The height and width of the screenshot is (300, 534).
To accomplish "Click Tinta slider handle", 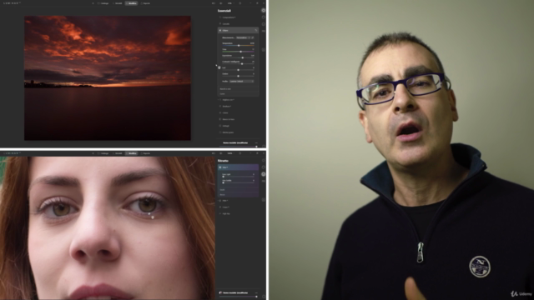I will [x=241, y=52].
